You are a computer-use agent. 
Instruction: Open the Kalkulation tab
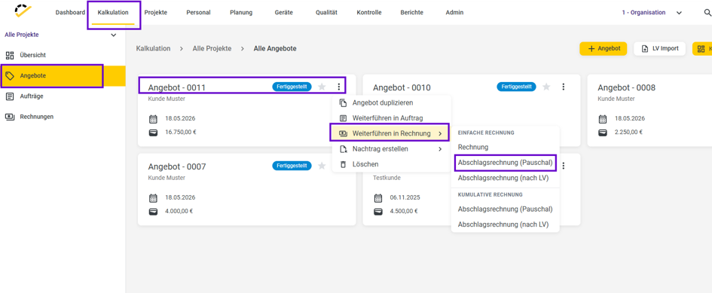[113, 13]
